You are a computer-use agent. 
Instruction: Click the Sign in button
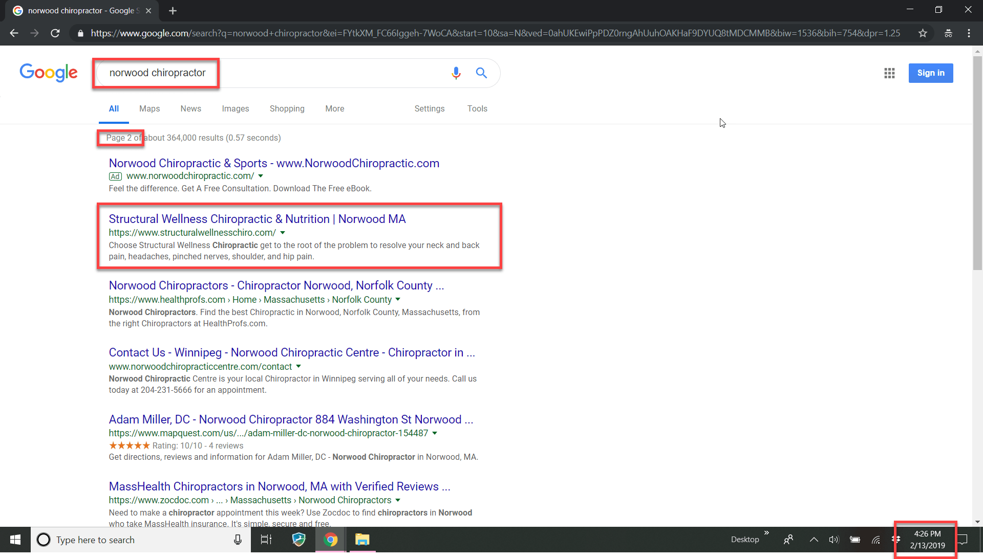tap(931, 73)
